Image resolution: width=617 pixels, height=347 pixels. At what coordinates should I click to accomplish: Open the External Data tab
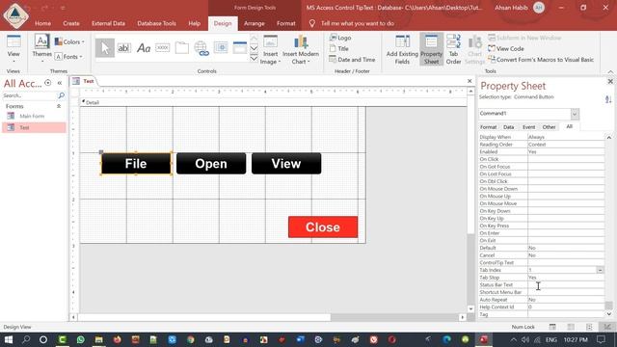coord(108,23)
